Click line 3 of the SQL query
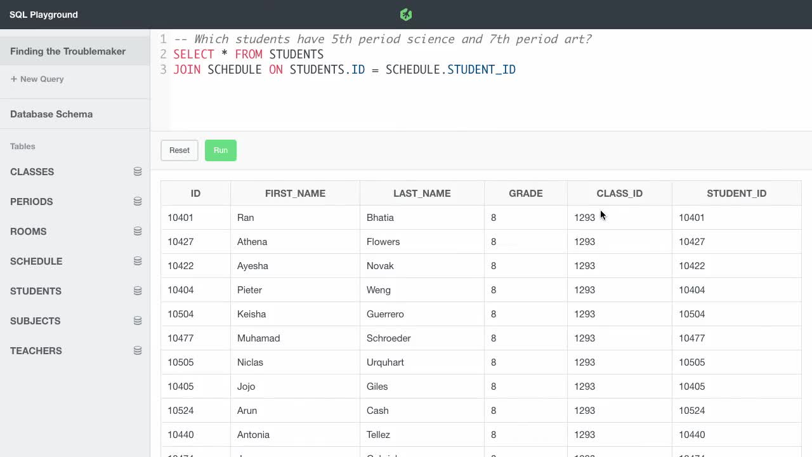The height and width of the screenshot is (457, 812). (344, 69)
